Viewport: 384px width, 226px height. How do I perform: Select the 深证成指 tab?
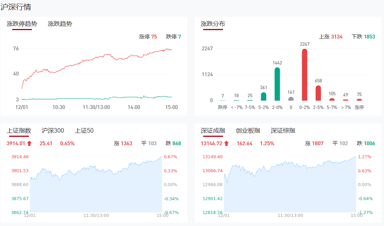pos(213,131)
